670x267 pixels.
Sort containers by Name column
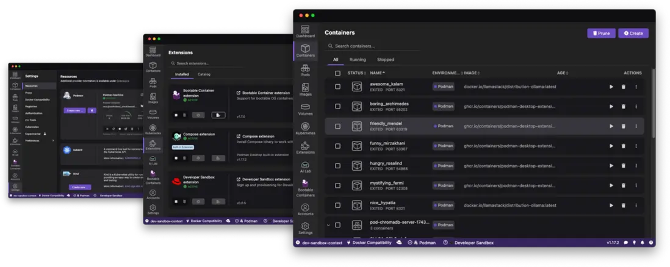point(378,73)
